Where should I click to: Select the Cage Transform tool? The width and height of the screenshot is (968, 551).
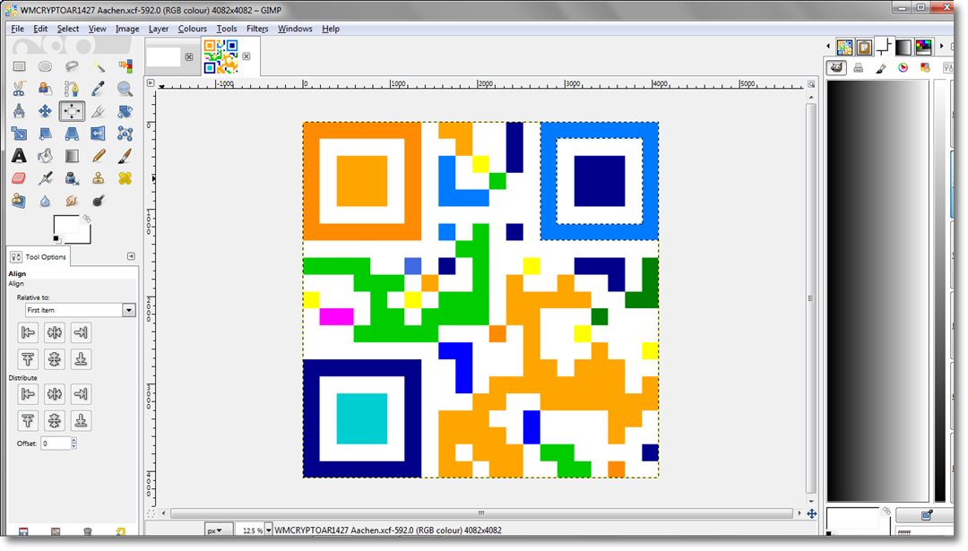pyautogui.click(x=125, y=133)
